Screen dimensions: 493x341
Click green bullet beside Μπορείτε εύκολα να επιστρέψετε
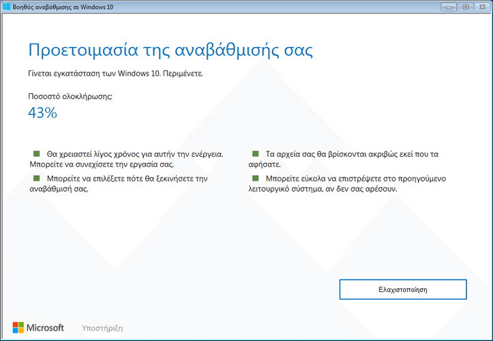click(x=255, y=178)
